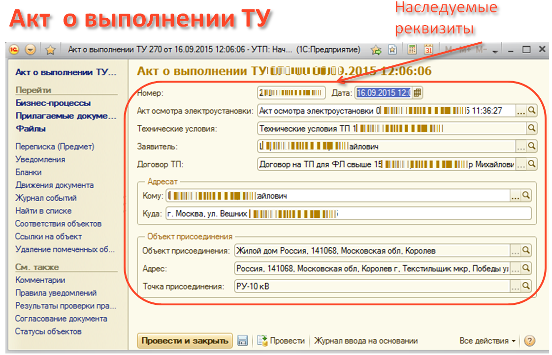Viewport: 552px width, 355px height.
Task: Open the main menu round arrow button
Action: coord(31,50)
